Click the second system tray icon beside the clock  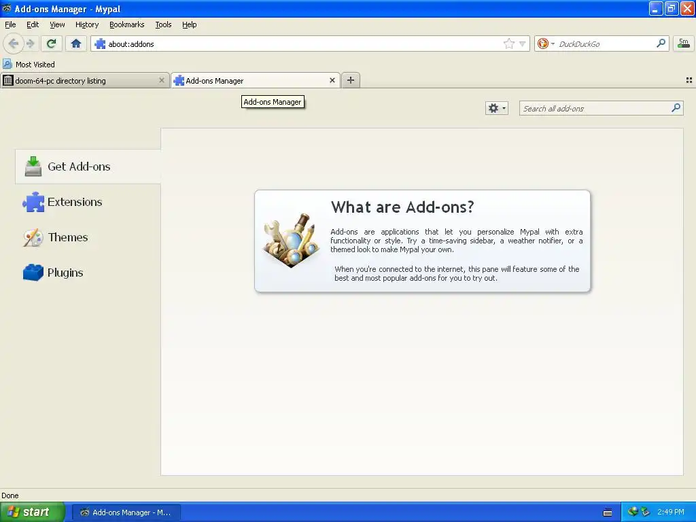646,512
